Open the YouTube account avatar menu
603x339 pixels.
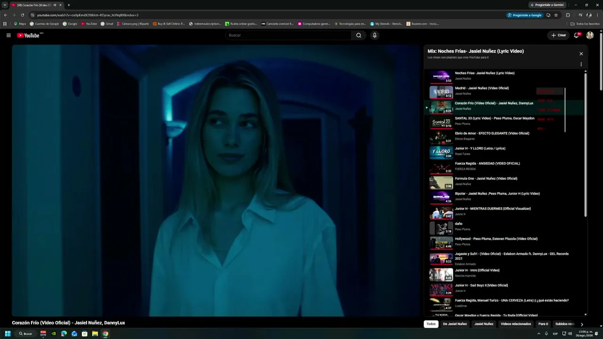590,35
